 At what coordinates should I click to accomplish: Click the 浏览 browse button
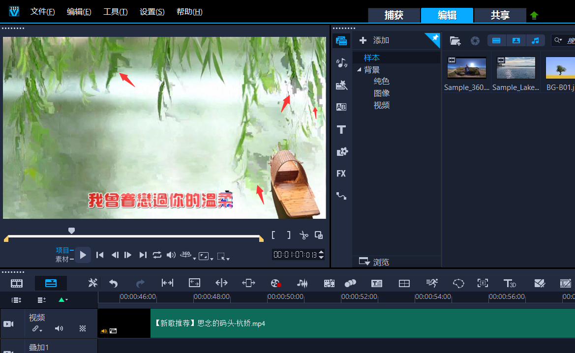point(374,262)
